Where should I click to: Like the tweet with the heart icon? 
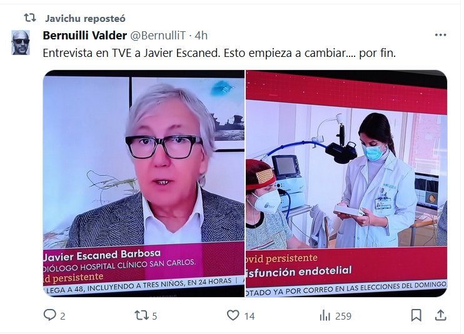point(233,315)
